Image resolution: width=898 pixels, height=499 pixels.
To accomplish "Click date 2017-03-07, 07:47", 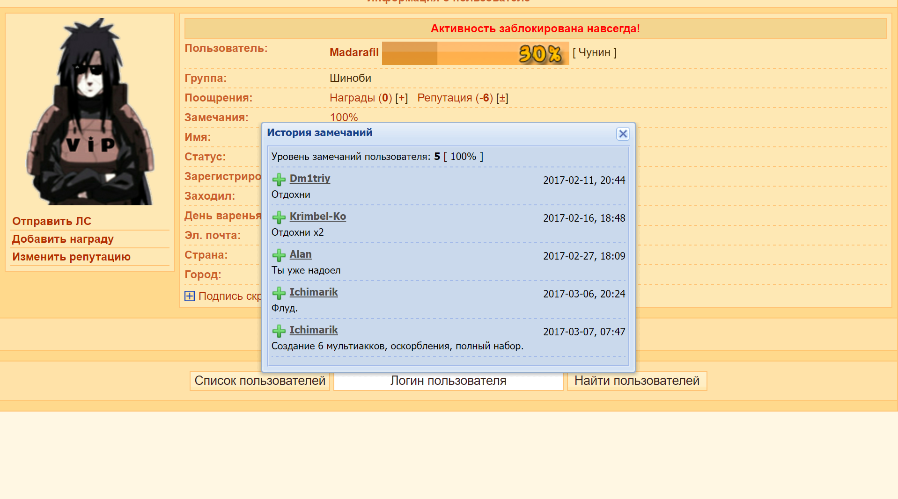I will [584, 332].
